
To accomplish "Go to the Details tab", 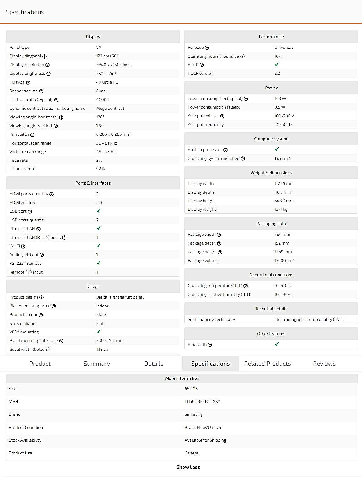I will coord(154,364).
